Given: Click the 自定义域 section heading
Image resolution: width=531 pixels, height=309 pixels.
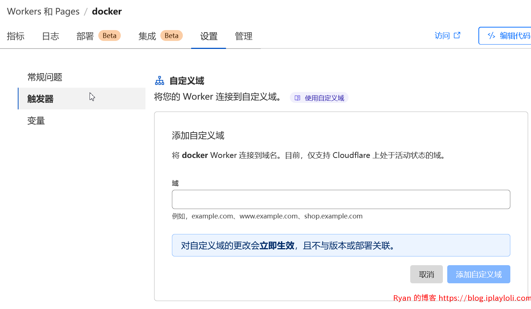Looking at the screenshot, I should point(187,81).
